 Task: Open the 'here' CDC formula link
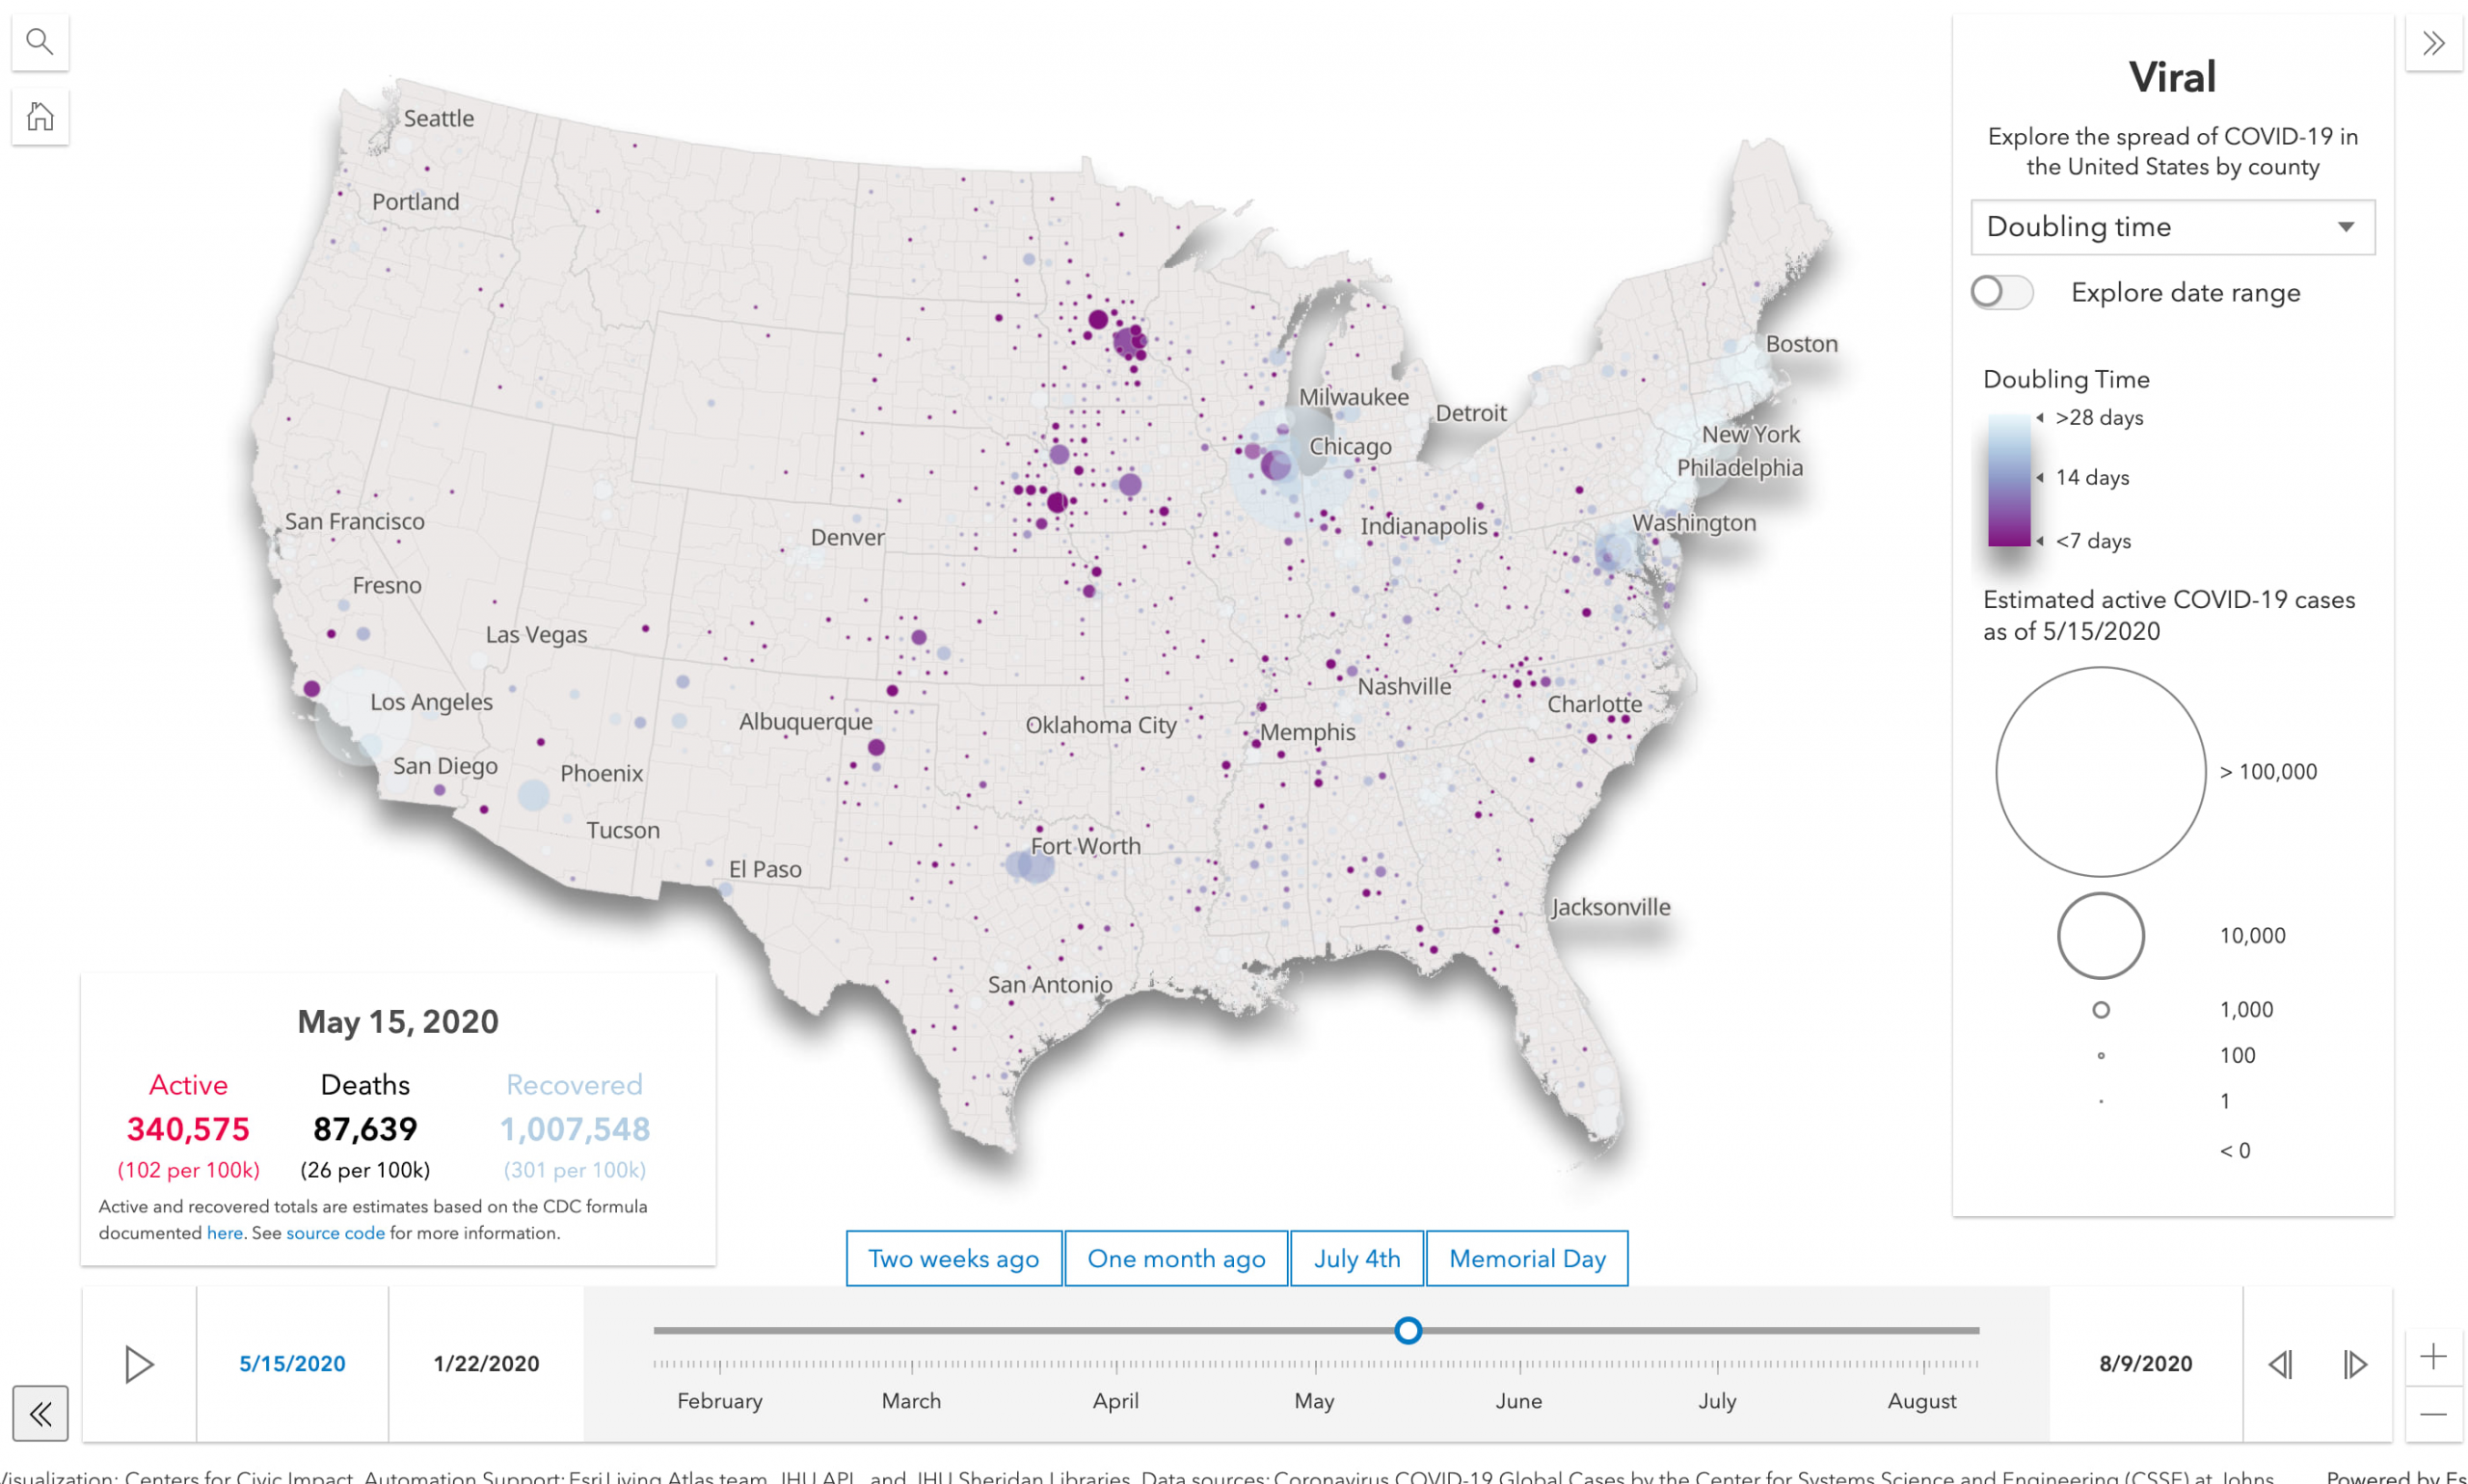tap(224, 1233)
